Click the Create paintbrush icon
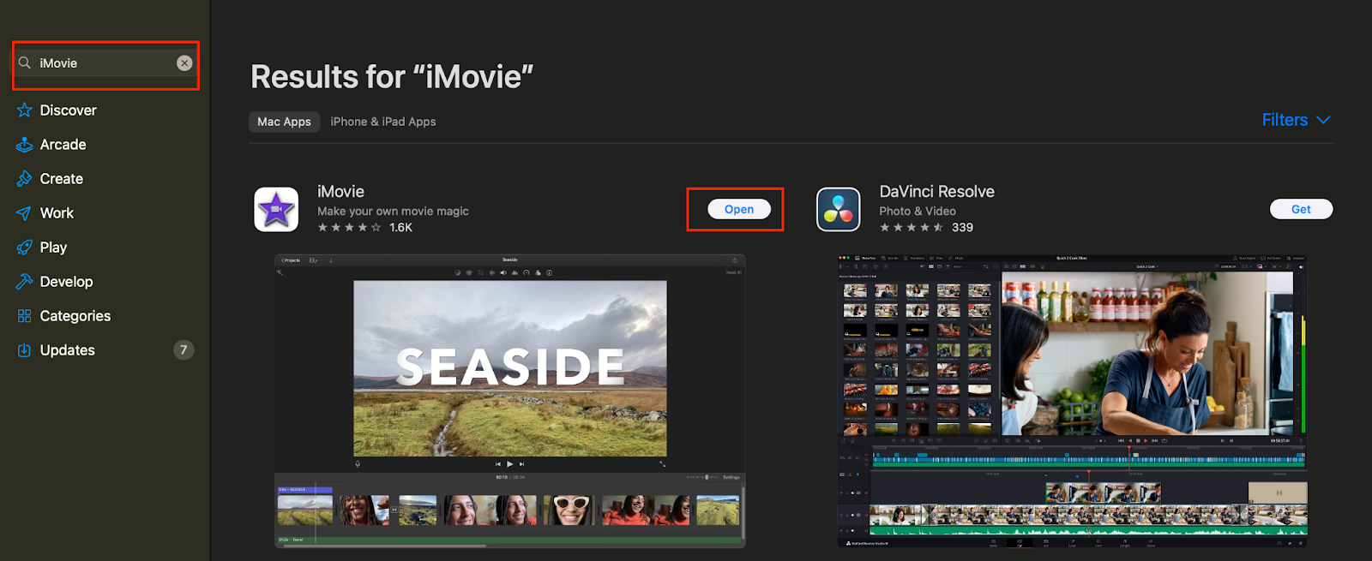1372x561 pixels. coord(24,179)
